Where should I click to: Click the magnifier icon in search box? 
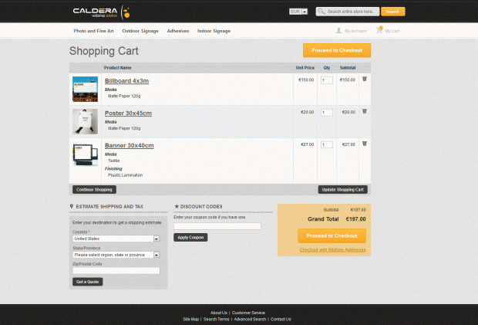click(321, 12)
